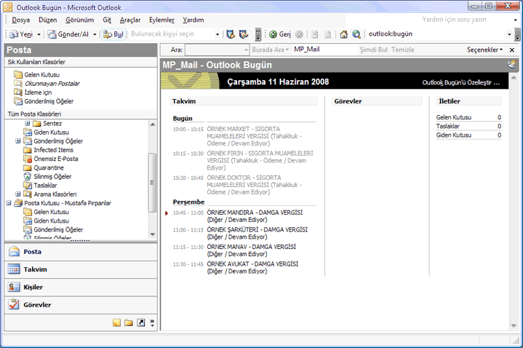Select Gelen Kutusu in favorite folders

[42, 75]
